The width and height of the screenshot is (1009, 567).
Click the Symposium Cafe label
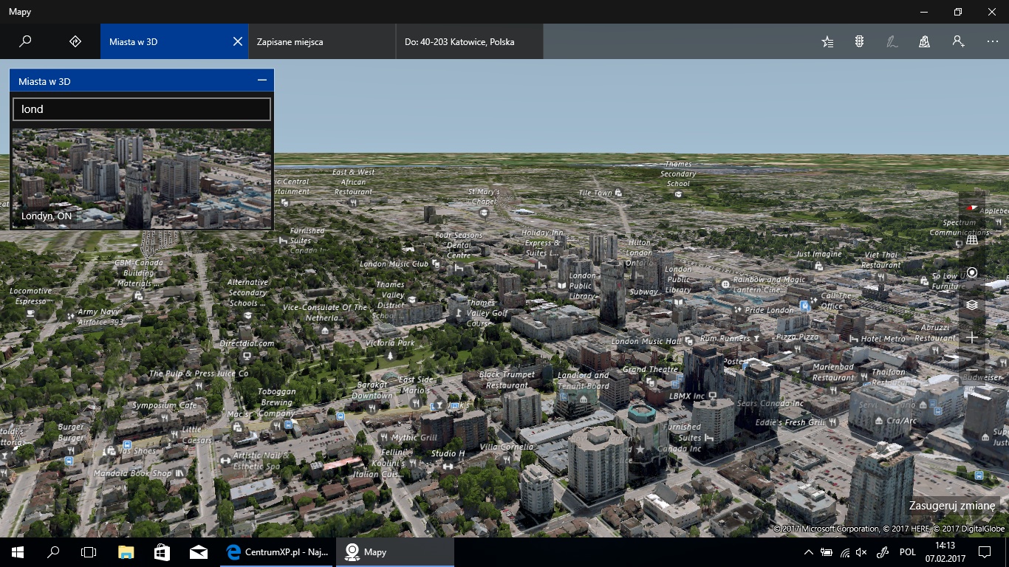tap(165, 405)
